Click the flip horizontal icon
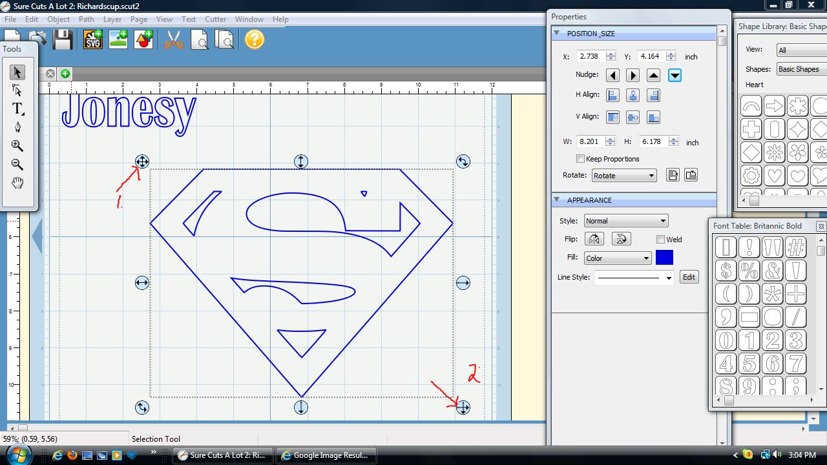This screenshot has width=827, height=465. [594, 239]
